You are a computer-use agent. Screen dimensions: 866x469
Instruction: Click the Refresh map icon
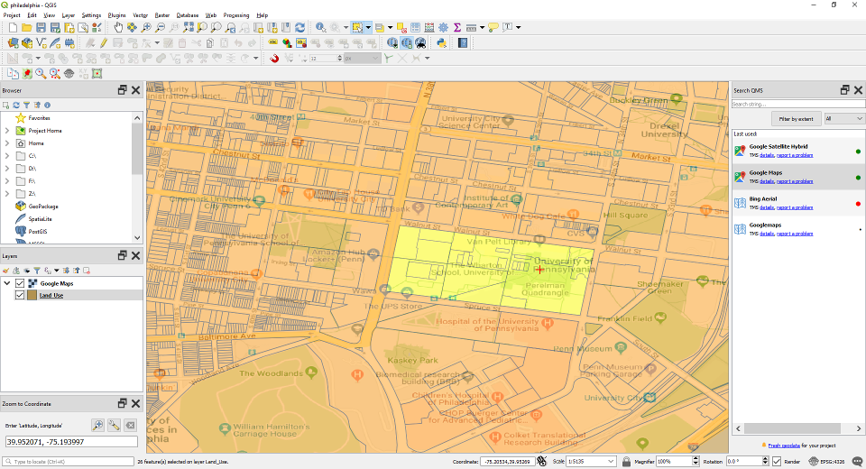coord(299,28)
